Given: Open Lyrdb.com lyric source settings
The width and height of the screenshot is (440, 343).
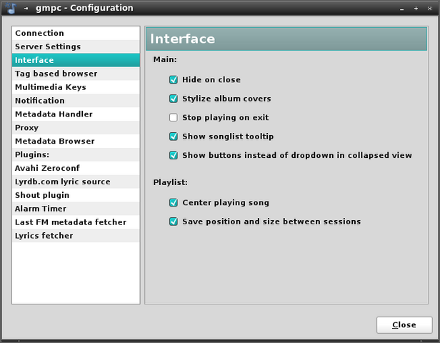Looking at the screenshot, I should 76,182.
